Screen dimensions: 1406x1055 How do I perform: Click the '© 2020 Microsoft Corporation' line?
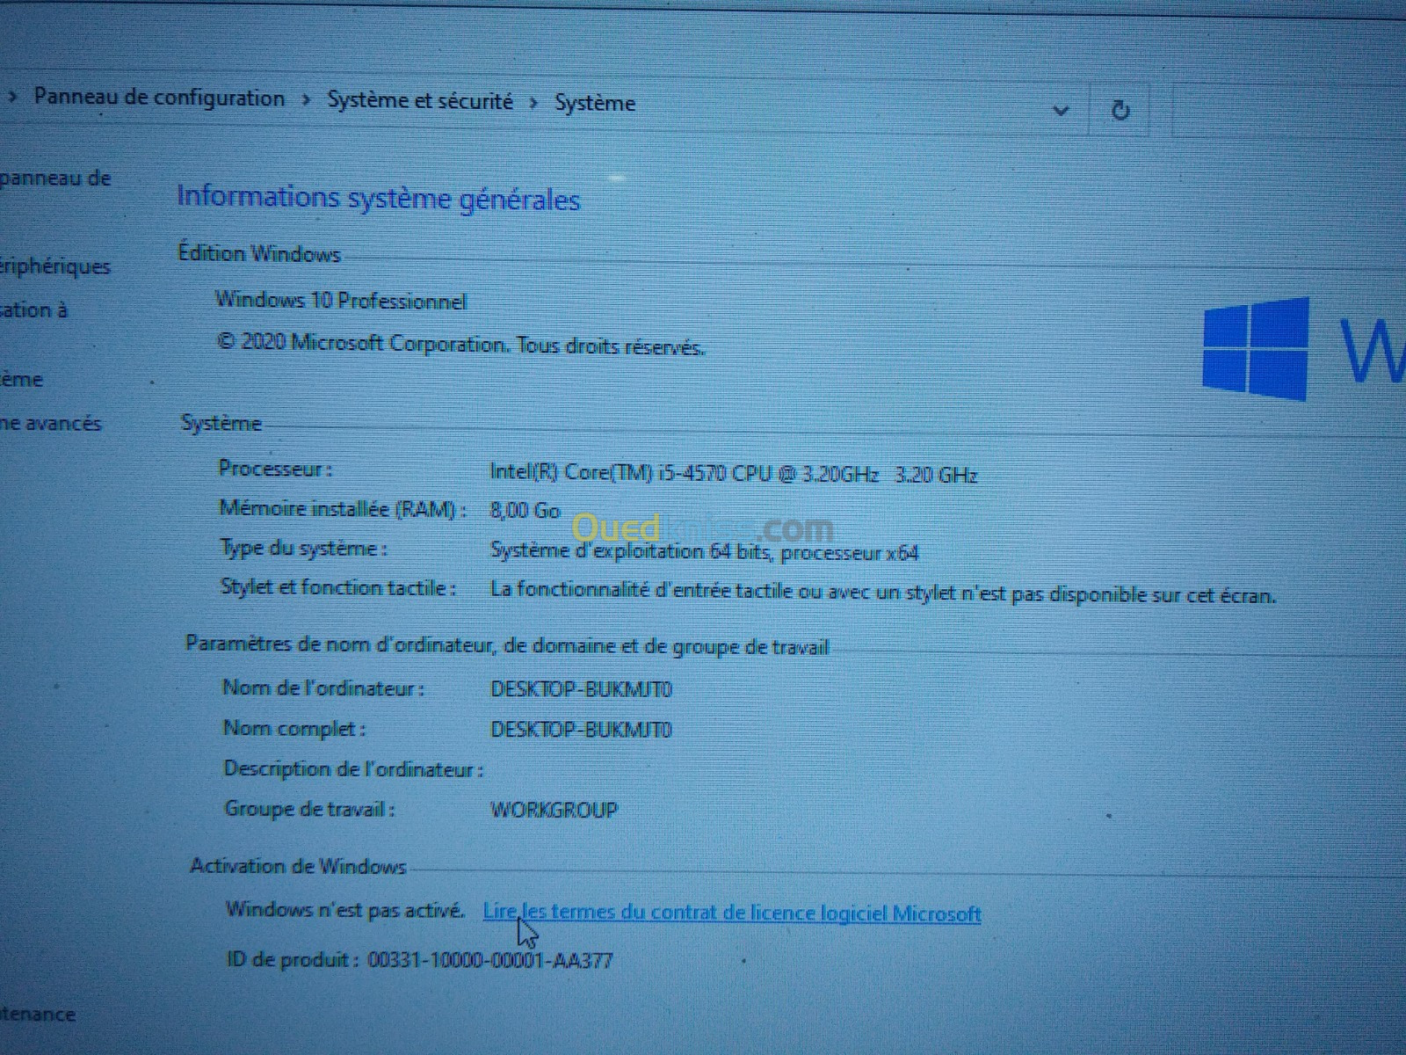460,344
